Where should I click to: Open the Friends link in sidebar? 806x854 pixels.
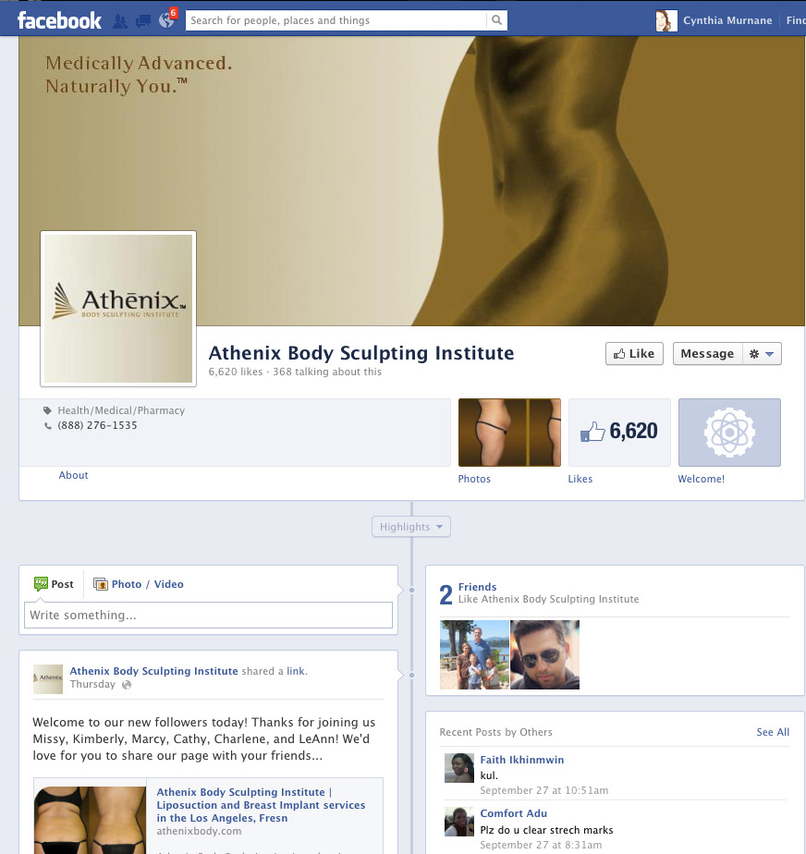click(x=478, y=587)
